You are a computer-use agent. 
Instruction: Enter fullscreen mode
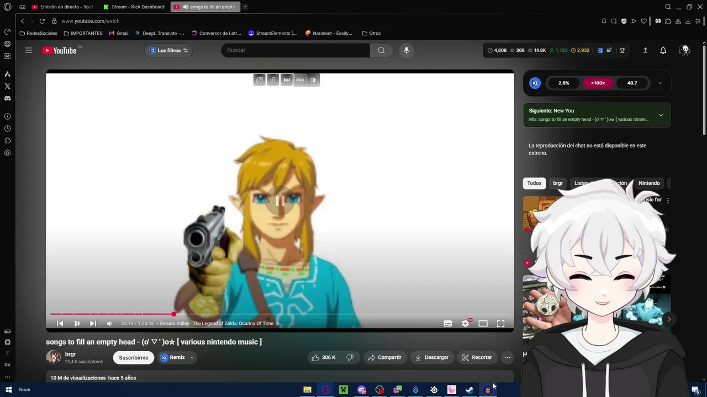click(x=500, y=324)
